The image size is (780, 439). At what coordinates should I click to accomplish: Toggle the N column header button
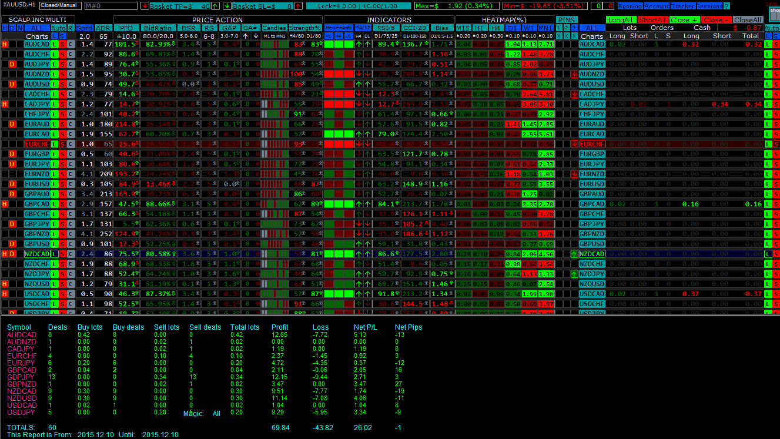20,28
